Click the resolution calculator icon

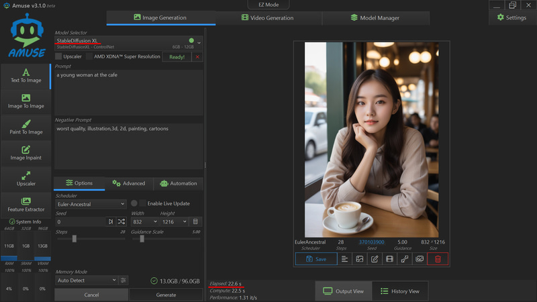point(195,222)
